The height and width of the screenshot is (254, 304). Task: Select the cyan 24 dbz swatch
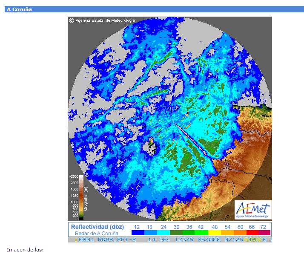pyautogui.click(x=163, y=233)
